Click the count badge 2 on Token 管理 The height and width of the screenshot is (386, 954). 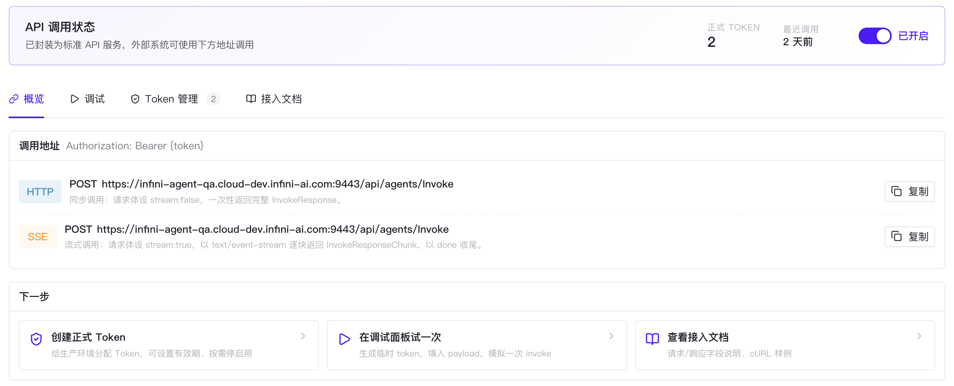tap(213, 99)
